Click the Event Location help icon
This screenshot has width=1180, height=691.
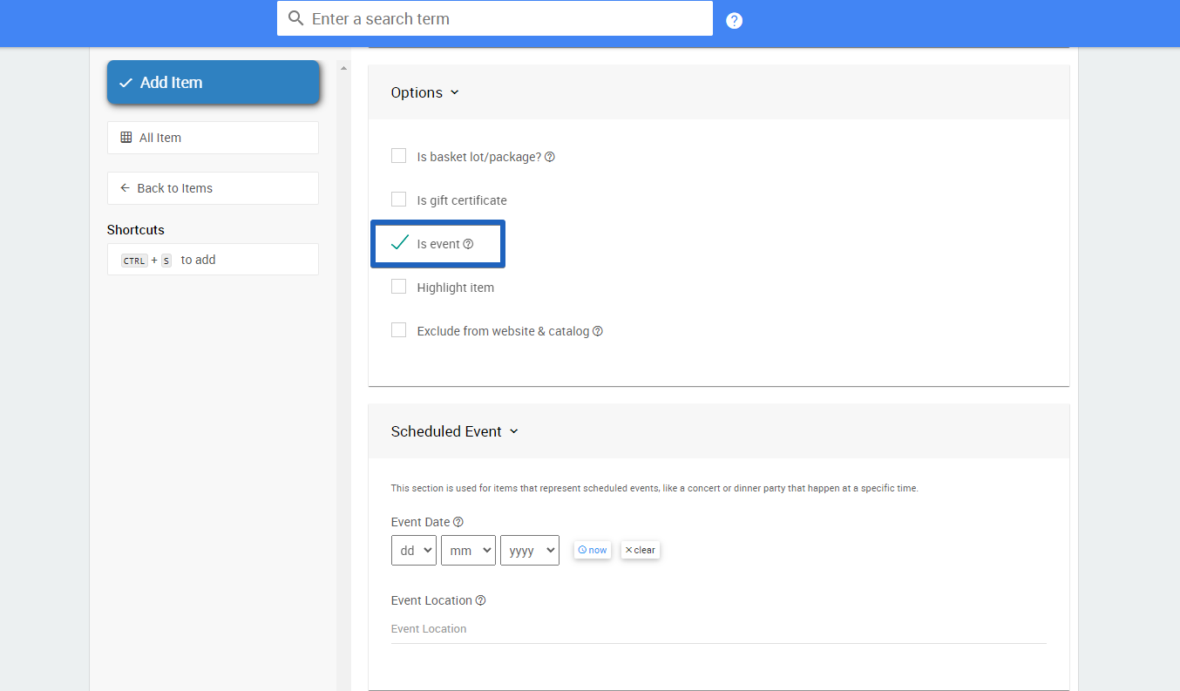click(480, 601)
